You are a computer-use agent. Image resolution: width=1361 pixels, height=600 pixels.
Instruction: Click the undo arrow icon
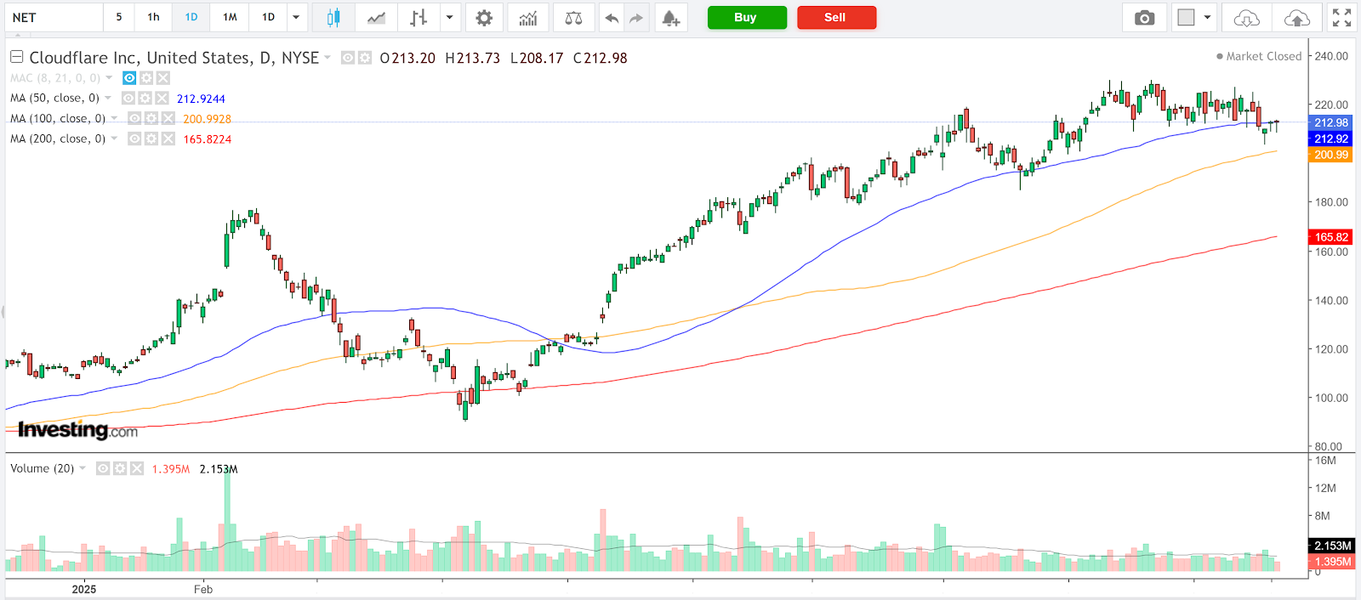[611, 18]
